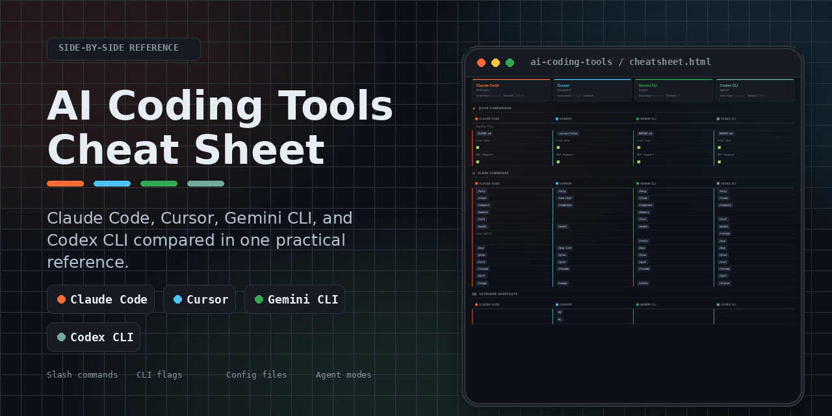Check Claude Code's Free tier checkmark
This screenshot has width=832, height=416.
point(478,148)
